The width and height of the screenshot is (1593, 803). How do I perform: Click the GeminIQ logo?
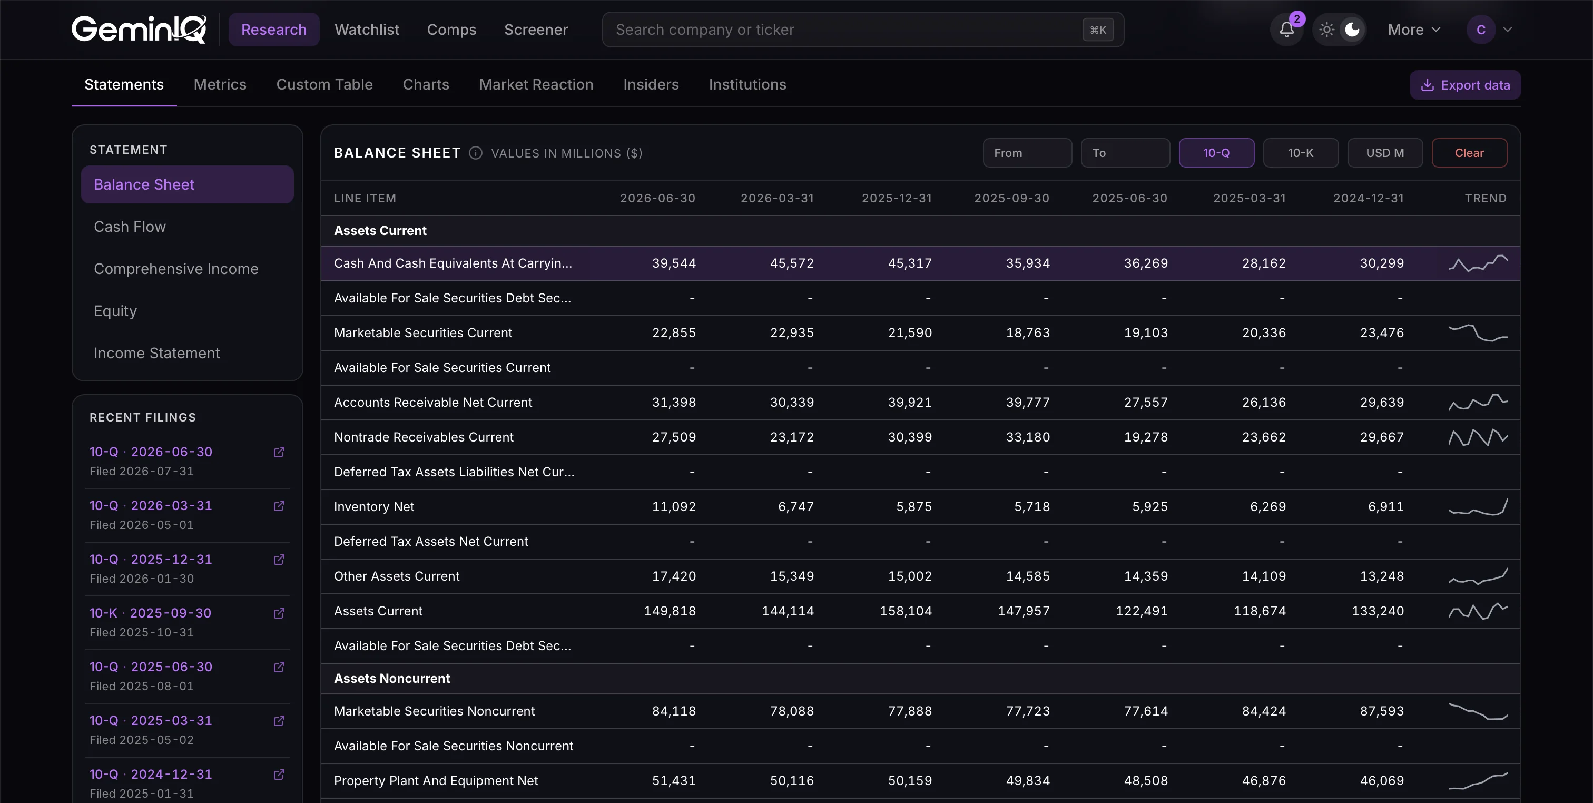(x=139, y=29)
